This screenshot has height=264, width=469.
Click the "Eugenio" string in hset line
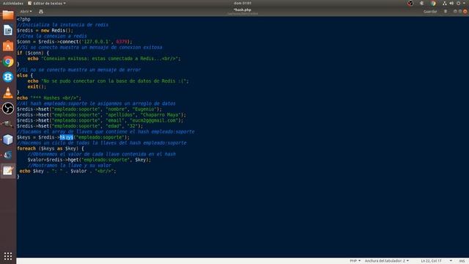click(144, 109)
